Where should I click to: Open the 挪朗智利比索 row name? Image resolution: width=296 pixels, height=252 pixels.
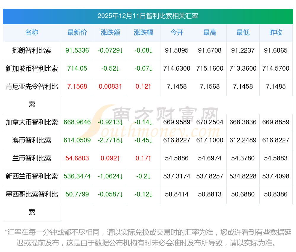coord(32,51)
